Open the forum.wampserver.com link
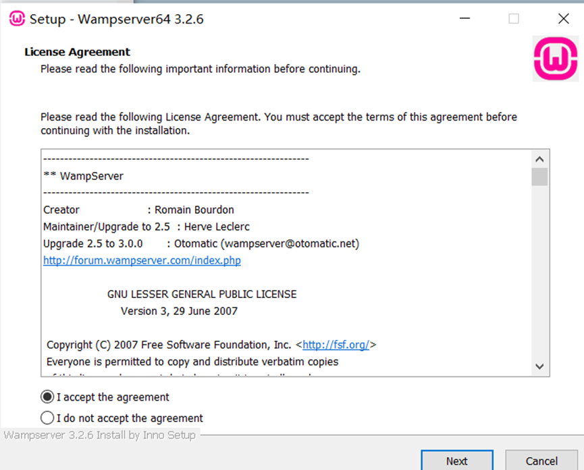 142,260
